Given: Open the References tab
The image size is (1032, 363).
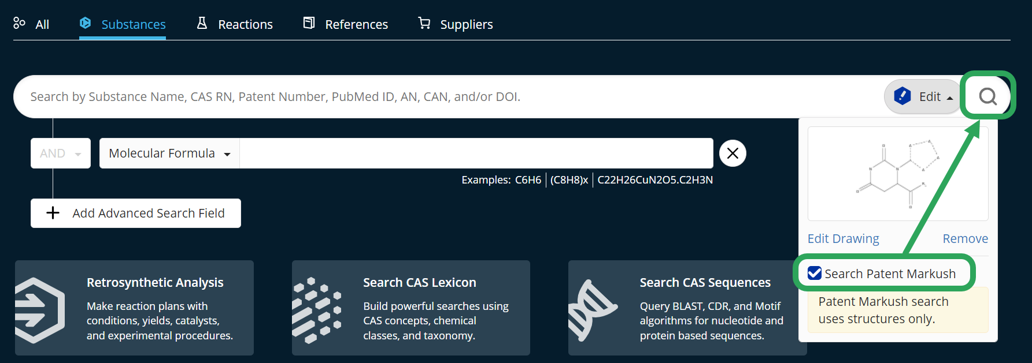Looking at the screenshot, I should coord(346,24).
